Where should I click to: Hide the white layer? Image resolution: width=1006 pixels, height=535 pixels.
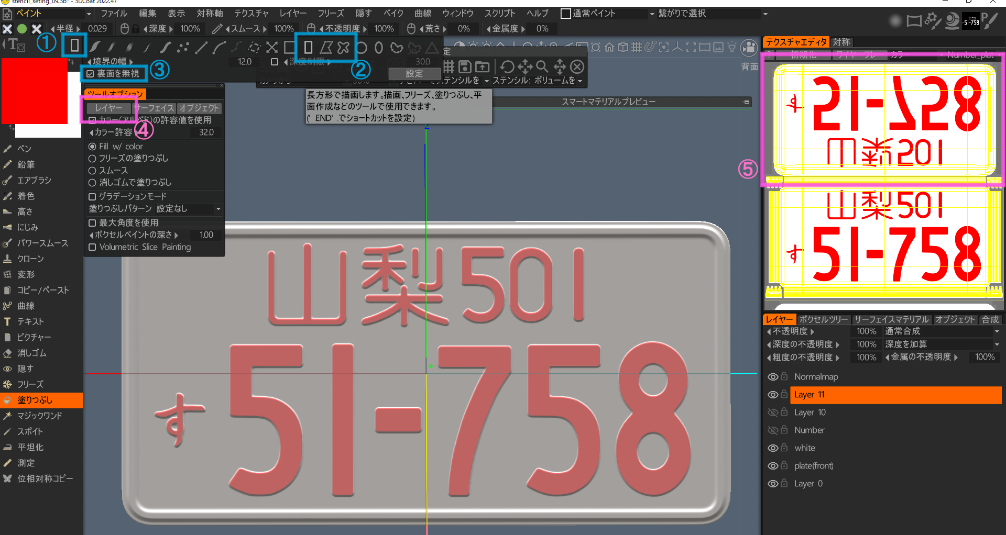772,448
